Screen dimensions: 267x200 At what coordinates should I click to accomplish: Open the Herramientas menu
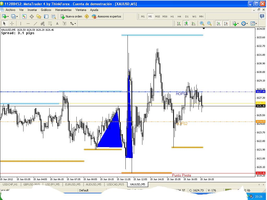click(x=63, y=10)
